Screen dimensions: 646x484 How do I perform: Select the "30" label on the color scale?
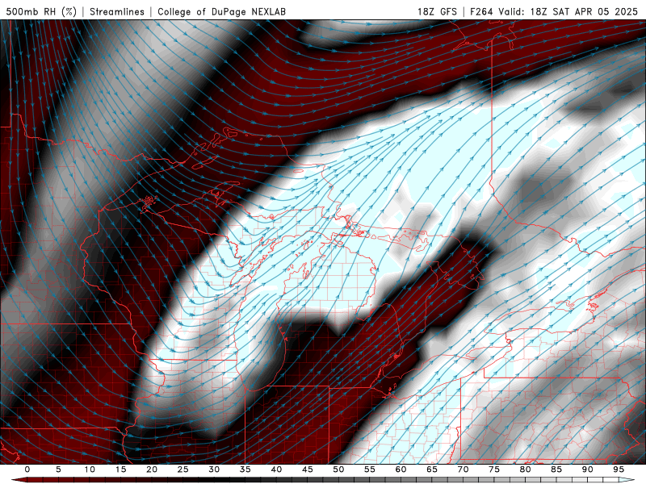click(x=214, y=469)
